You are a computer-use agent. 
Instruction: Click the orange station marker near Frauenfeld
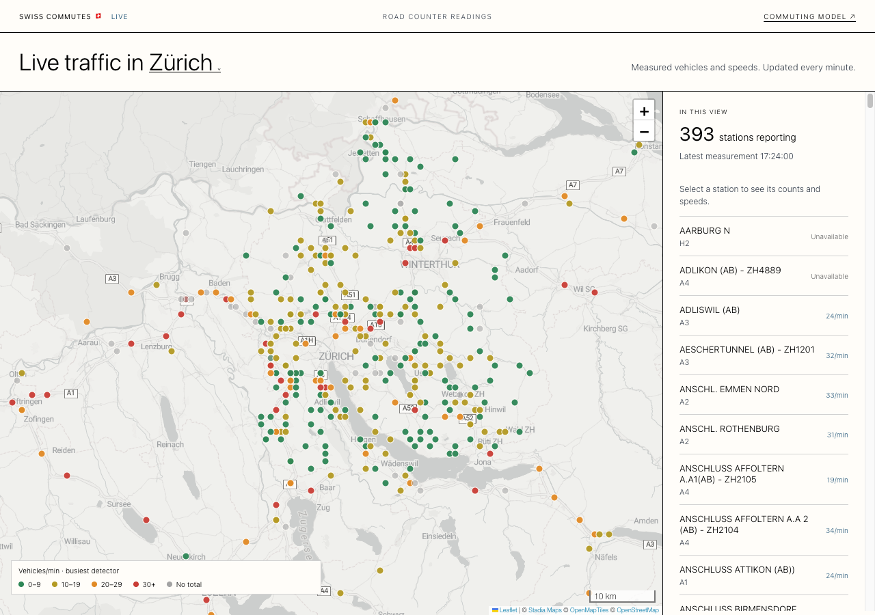[480, 225]
